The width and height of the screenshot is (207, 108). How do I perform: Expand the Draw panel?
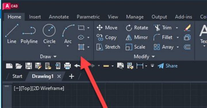(48, 56)
